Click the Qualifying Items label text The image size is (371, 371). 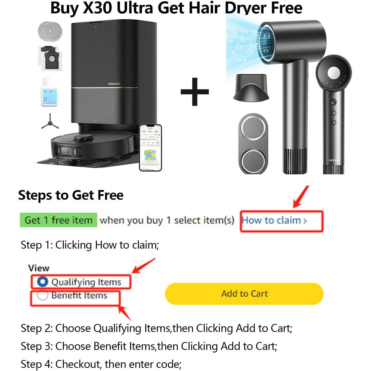pos(86,282)
